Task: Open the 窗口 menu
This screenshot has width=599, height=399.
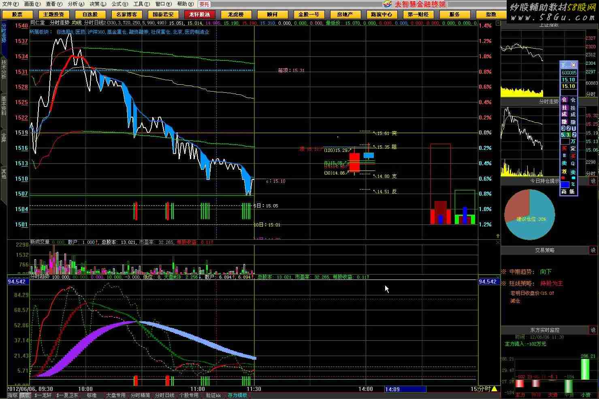Action: pos(163,4)
